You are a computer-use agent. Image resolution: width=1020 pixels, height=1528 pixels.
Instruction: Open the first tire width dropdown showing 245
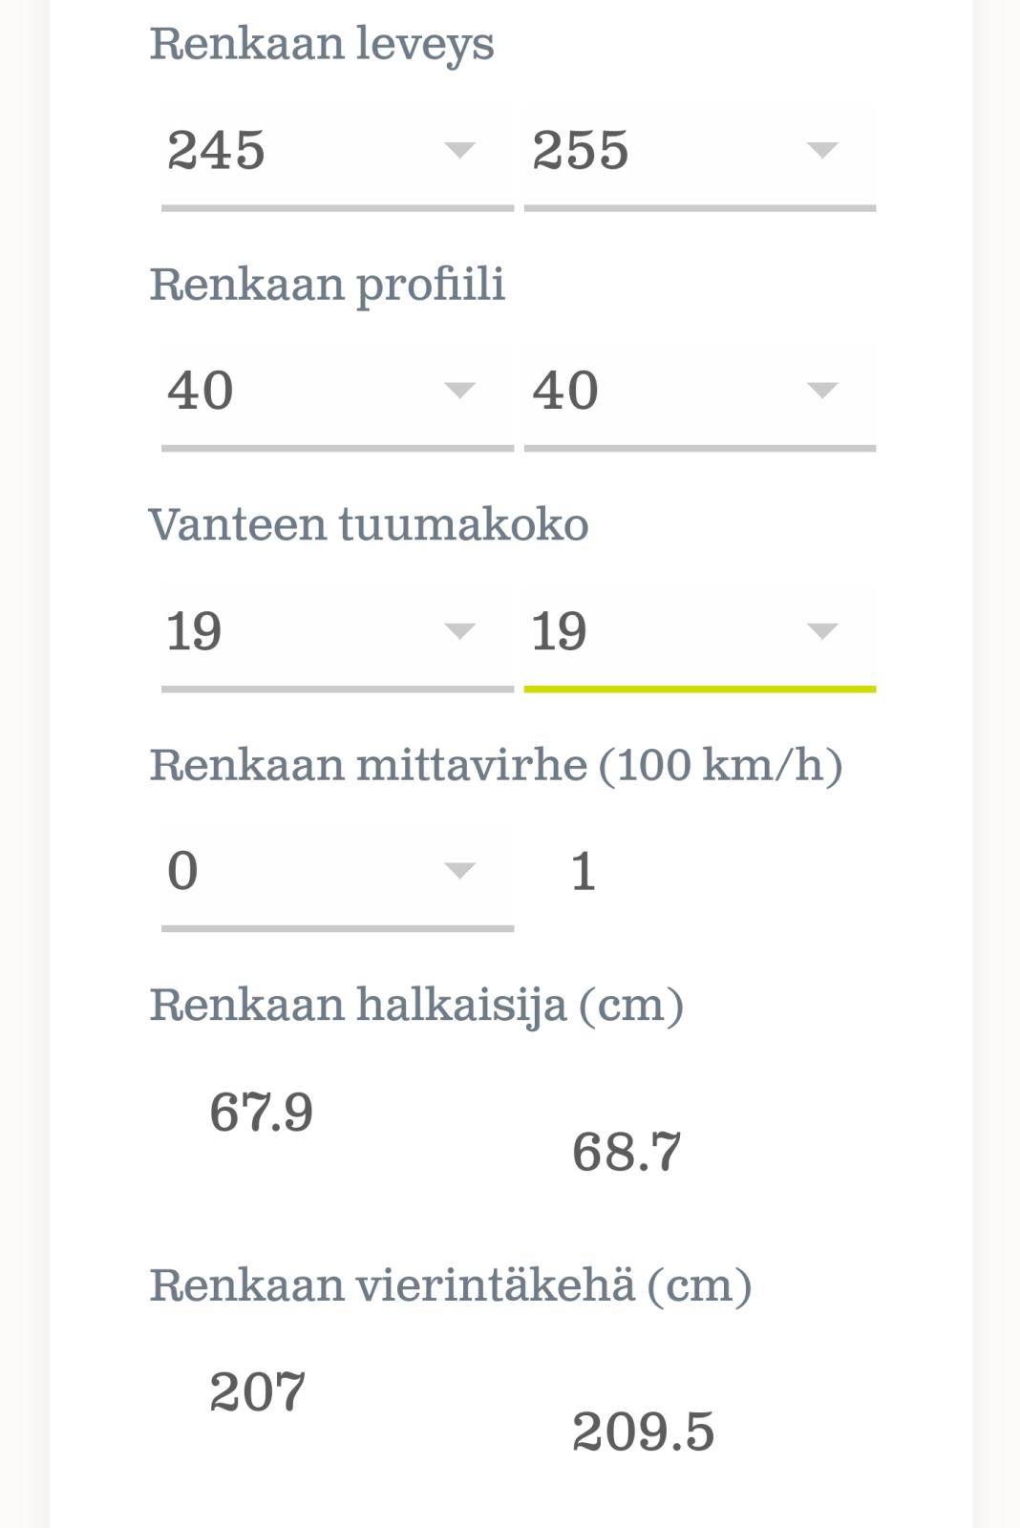315,151
